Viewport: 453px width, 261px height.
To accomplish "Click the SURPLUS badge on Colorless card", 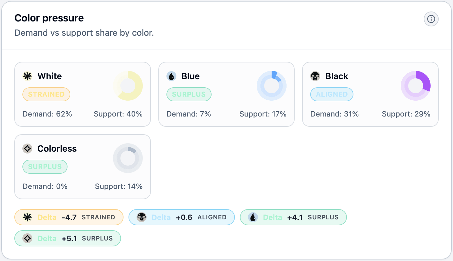I will point(45,167).
